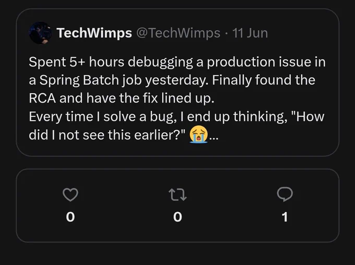Screen dimensions: 355x265
Task: Open replies via the speech bubble icon
Action: (x=285, y=194)
